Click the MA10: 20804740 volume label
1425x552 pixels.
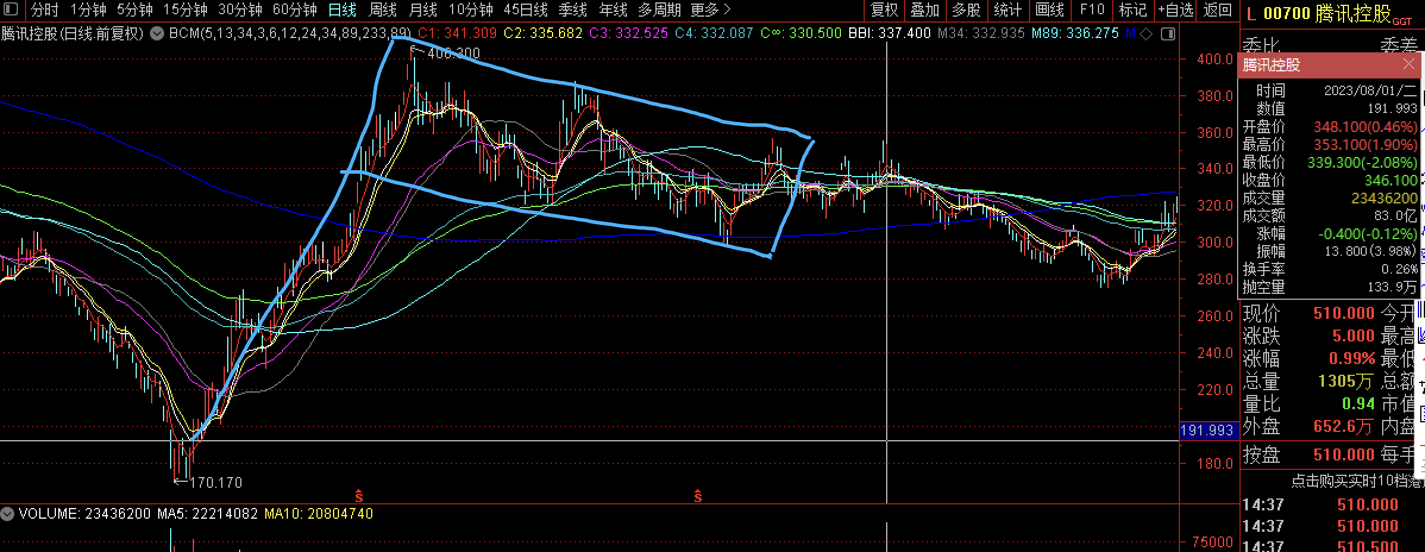[x=319, y=513]
